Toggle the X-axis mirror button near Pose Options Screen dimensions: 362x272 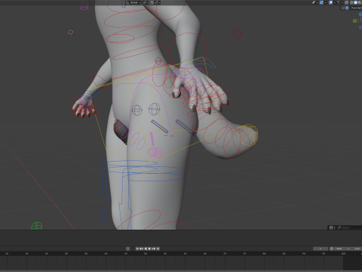(347, 8)
